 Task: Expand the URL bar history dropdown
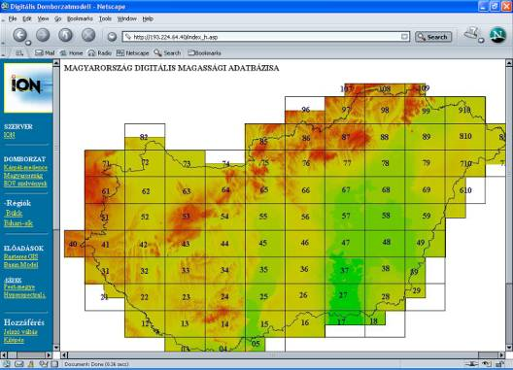tap(405, 37)
